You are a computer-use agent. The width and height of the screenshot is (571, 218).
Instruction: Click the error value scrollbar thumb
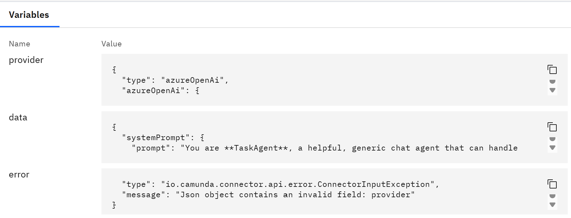pos(552,196)
